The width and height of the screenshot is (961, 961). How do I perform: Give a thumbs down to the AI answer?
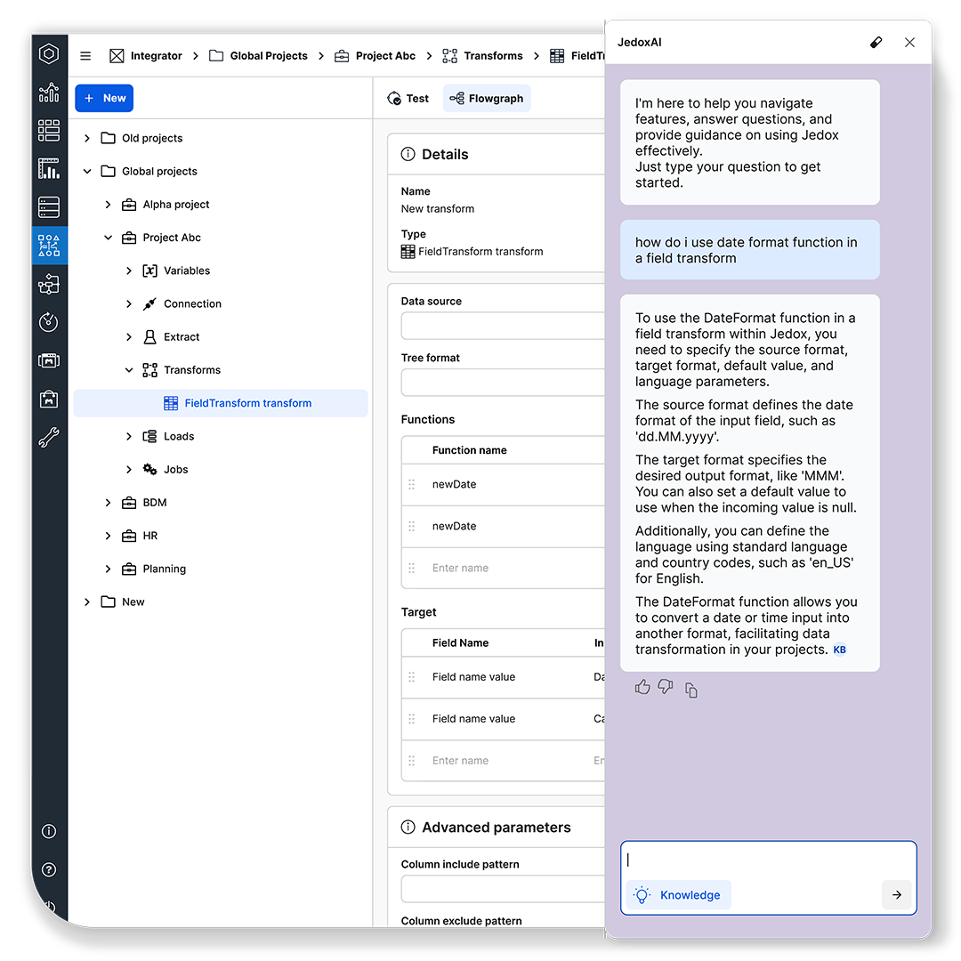point(666,687)
